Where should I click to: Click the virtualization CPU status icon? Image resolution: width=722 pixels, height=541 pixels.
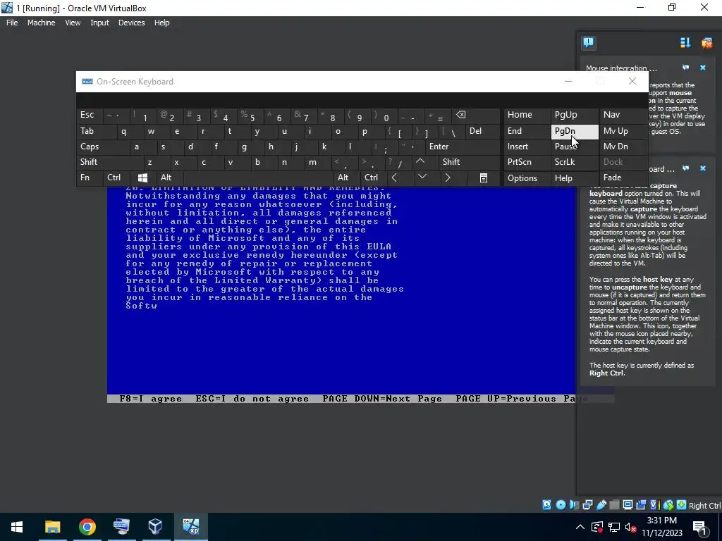point(655,505)
